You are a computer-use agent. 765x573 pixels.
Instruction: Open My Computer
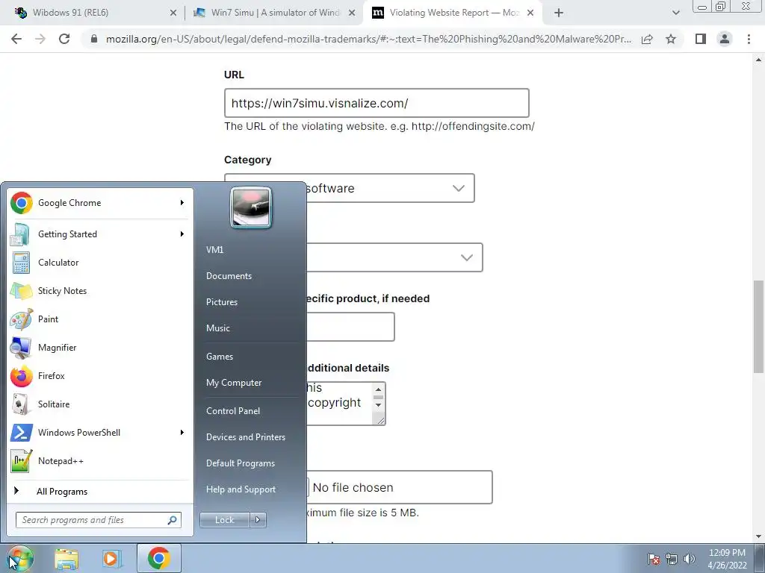234,383
